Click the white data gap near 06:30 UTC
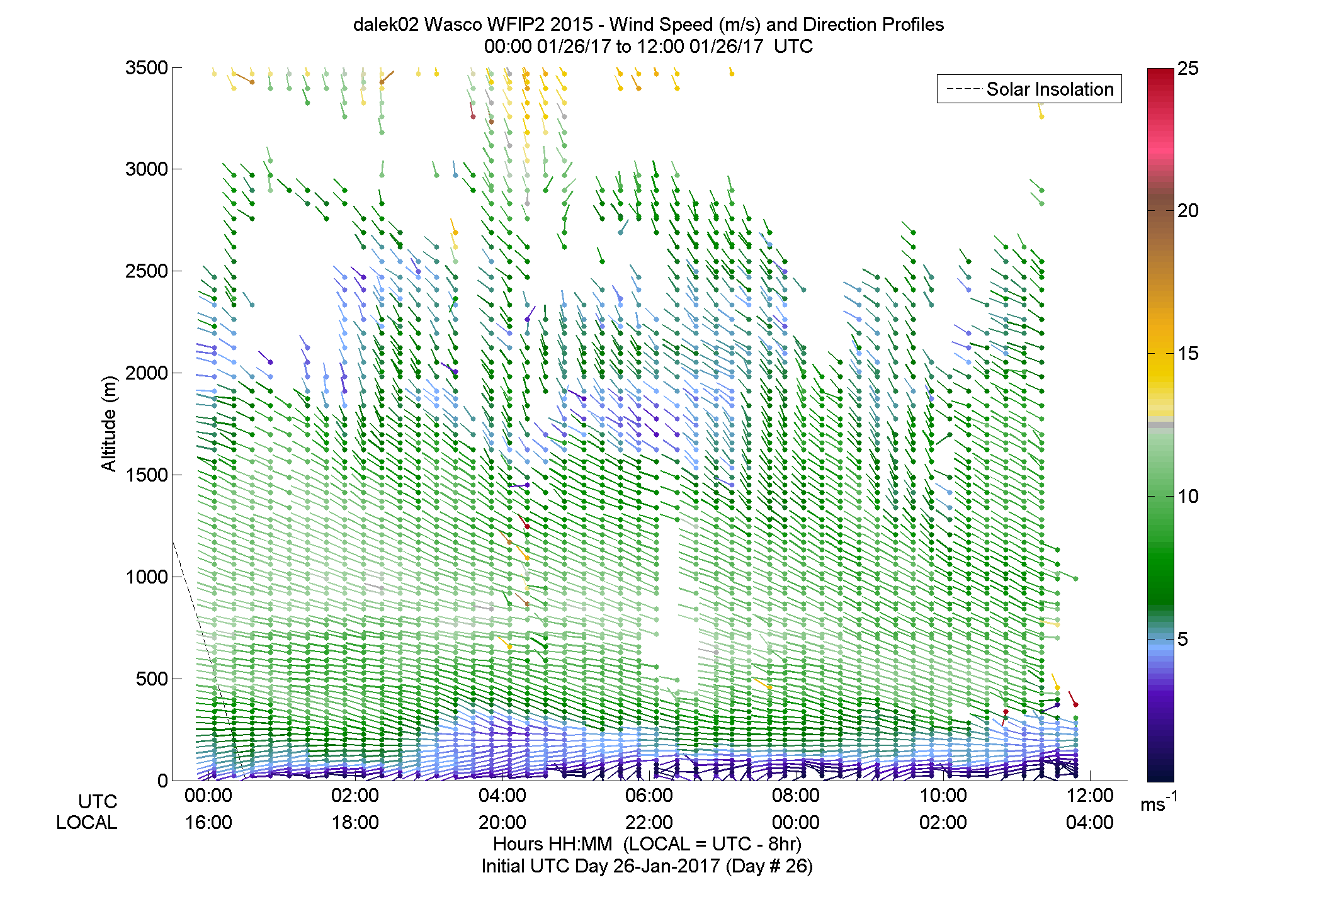 coord(677,604)
